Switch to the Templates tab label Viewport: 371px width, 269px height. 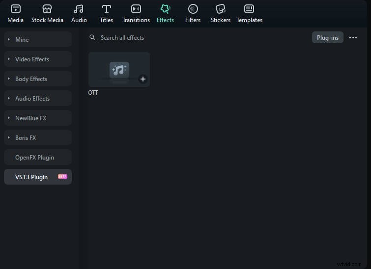[x=250, y=20]
